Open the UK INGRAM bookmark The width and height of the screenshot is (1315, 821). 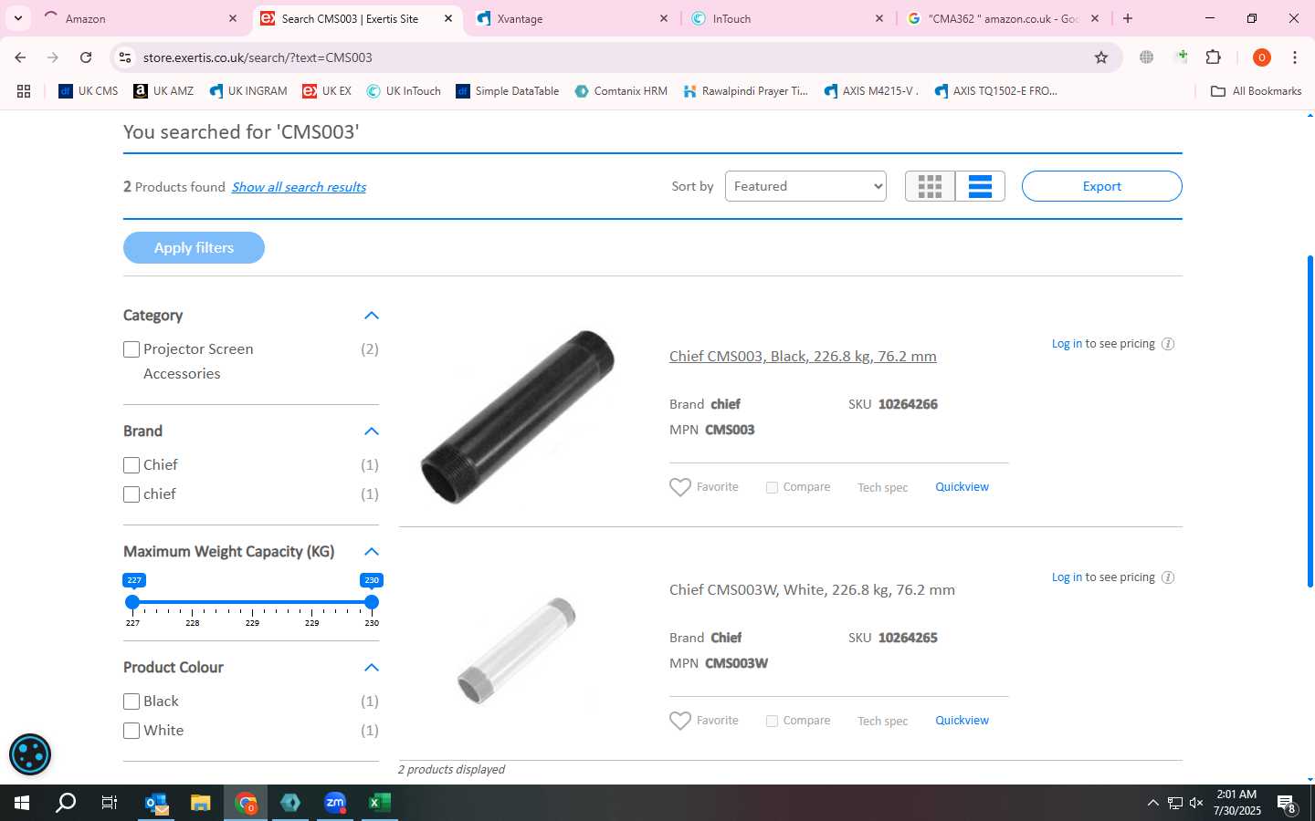[x=248, y=91]
